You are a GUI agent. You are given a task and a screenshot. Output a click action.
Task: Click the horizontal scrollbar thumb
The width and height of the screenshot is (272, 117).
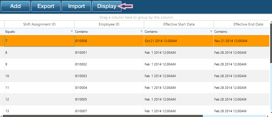click(x=103, y=116)
